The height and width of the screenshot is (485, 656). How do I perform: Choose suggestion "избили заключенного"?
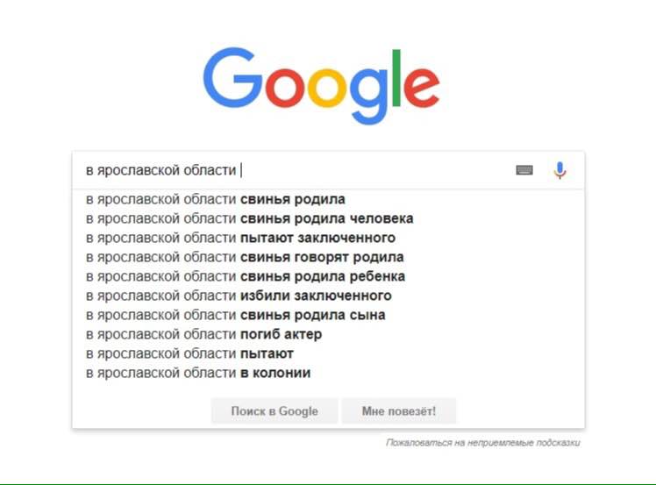pos(328,296)
